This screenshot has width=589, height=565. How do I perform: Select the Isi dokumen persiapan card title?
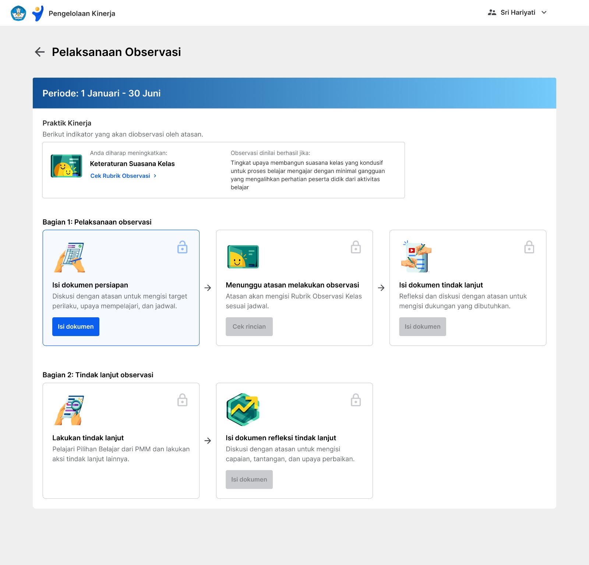click(90, 285)
